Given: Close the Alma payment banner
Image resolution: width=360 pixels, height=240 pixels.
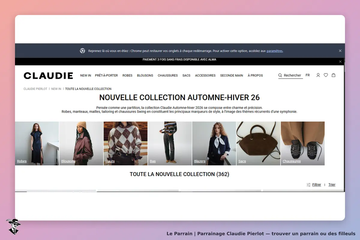Looking at the screenshot, I should (340, 61).
